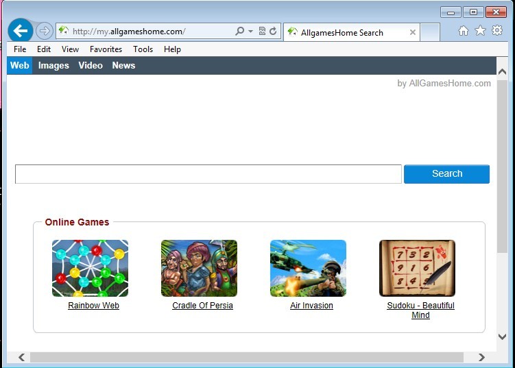
Task: Open the Cradle Of Persia thumbnail
Action: coord(199,268)
